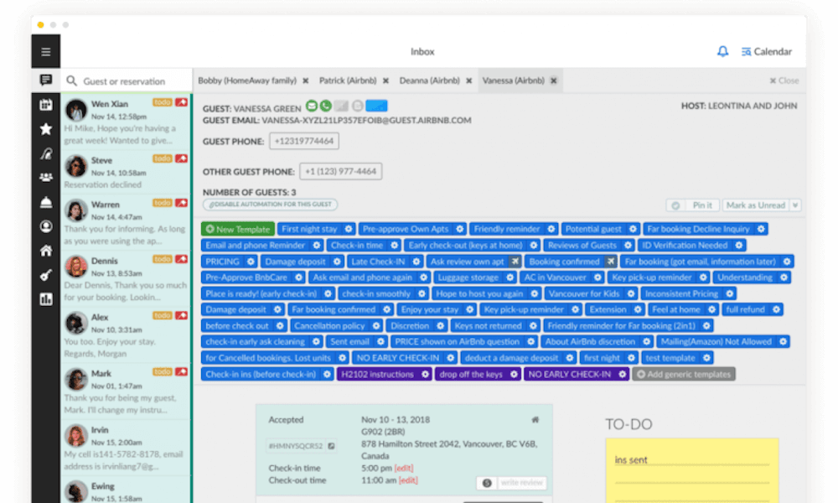Click Wen Xian's avatar thumbnail
Viewport: 838px width, 503px height.
[76, 110]
